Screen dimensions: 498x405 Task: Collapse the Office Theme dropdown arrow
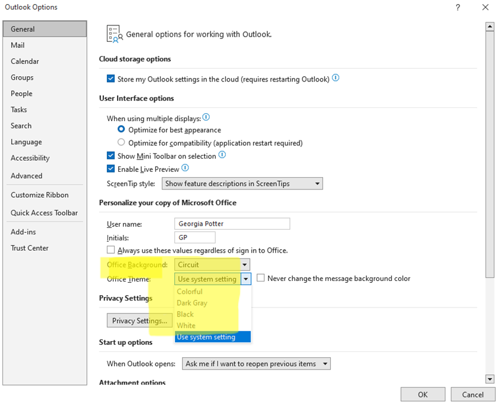(246, 279)
